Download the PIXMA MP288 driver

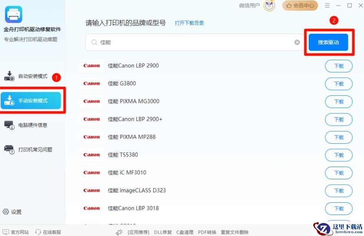pyautogui.click(x=339, y=137)
